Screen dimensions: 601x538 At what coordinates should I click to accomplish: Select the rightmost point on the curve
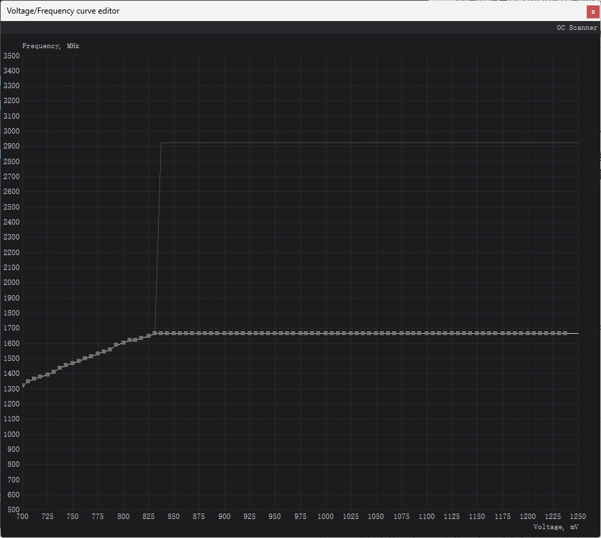coord(565,333)
